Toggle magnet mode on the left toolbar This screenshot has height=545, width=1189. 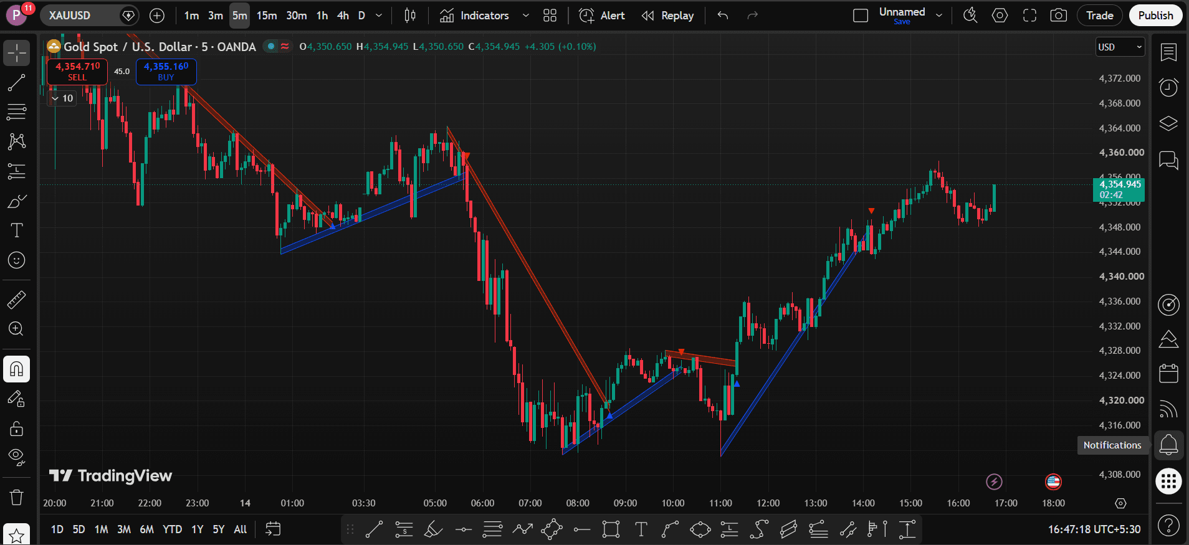(17, 369)
